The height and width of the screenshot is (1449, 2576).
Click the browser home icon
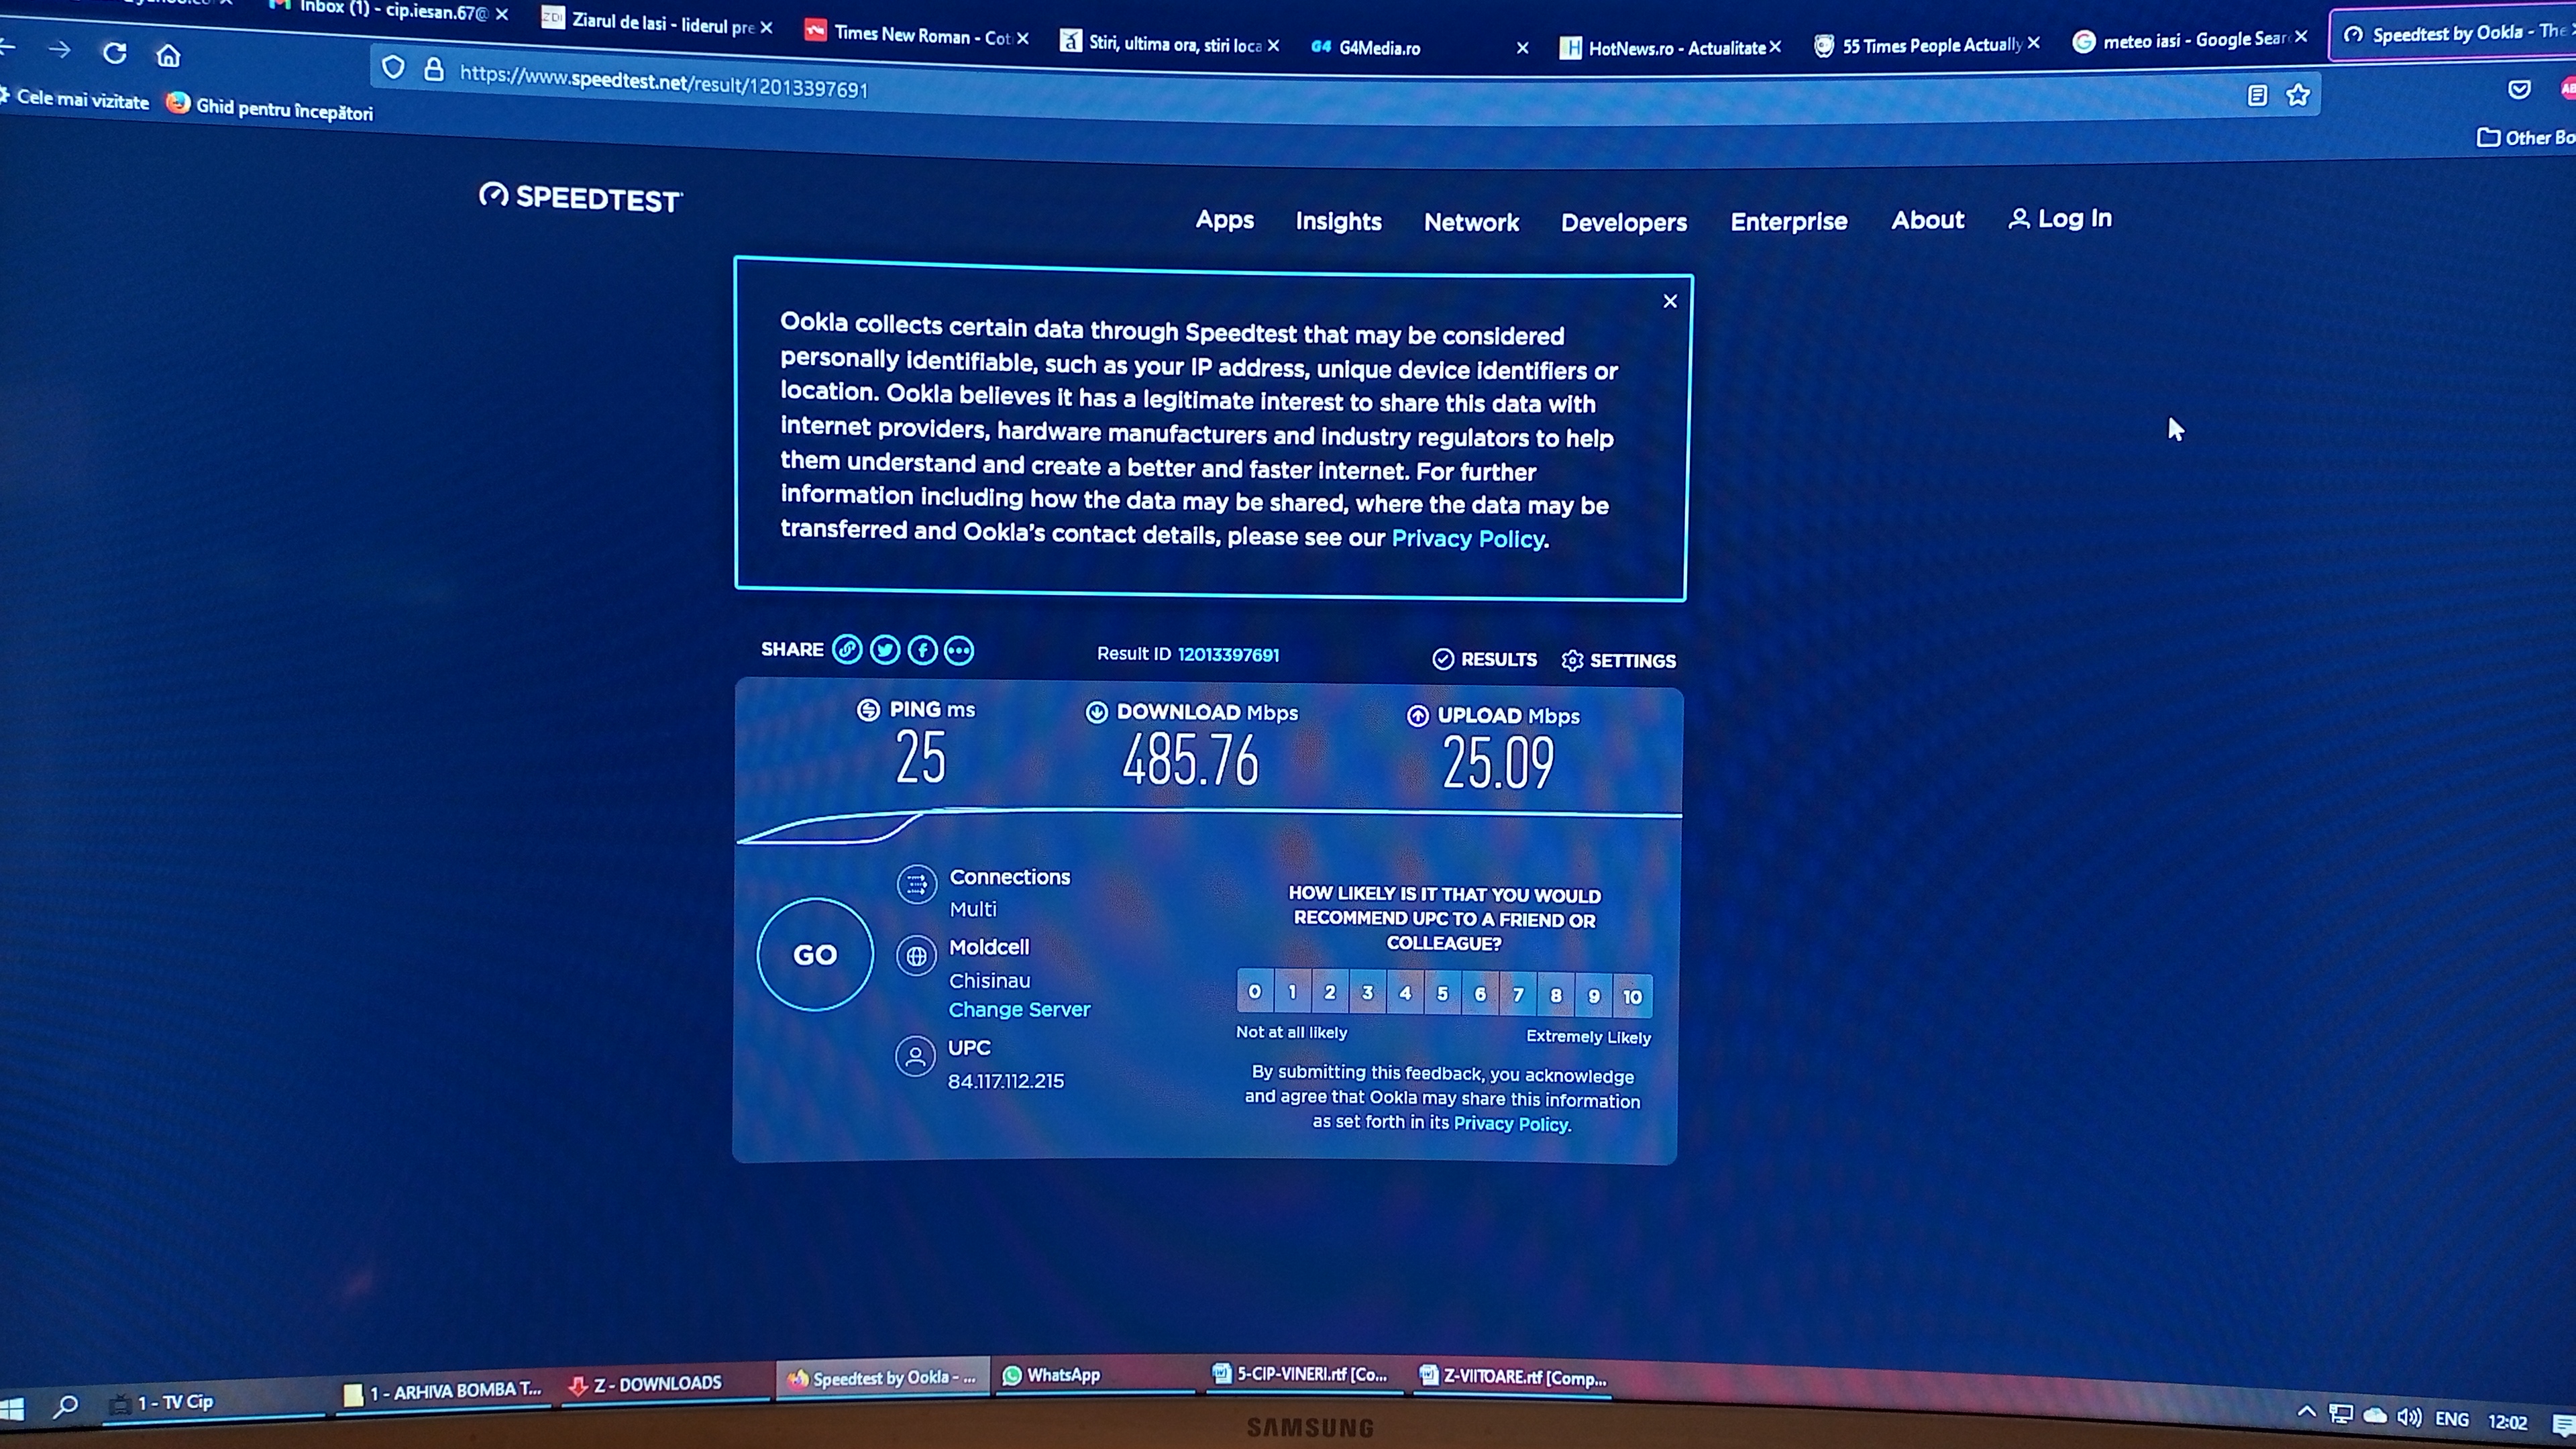coord(168,56)
